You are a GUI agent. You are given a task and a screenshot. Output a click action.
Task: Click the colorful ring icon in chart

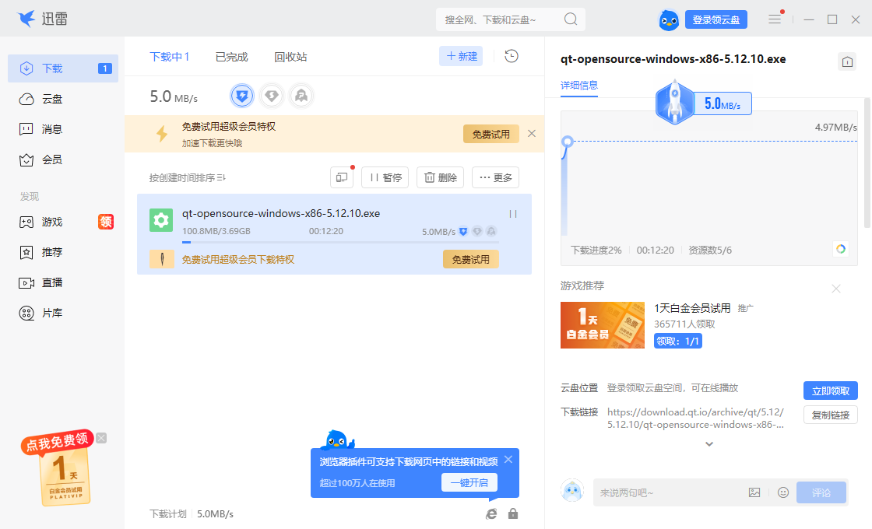pos(840,249)
